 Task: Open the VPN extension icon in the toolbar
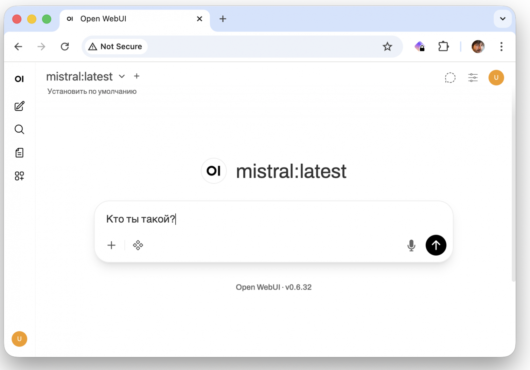click(420, 47)
